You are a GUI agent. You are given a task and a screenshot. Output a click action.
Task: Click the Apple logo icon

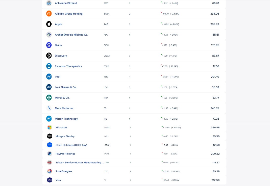tap(49, 24)
